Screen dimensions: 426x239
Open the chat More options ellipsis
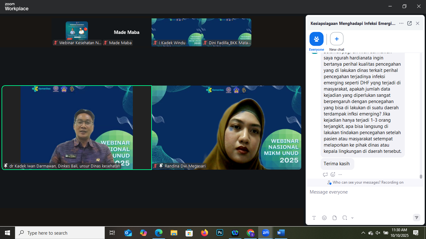401,23
